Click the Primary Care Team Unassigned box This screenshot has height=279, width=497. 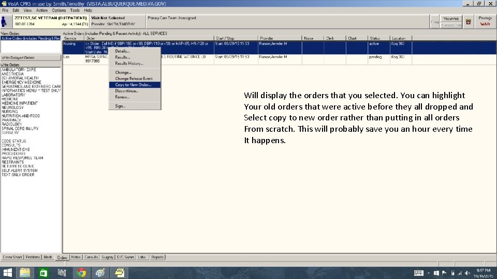coord(287,21)
